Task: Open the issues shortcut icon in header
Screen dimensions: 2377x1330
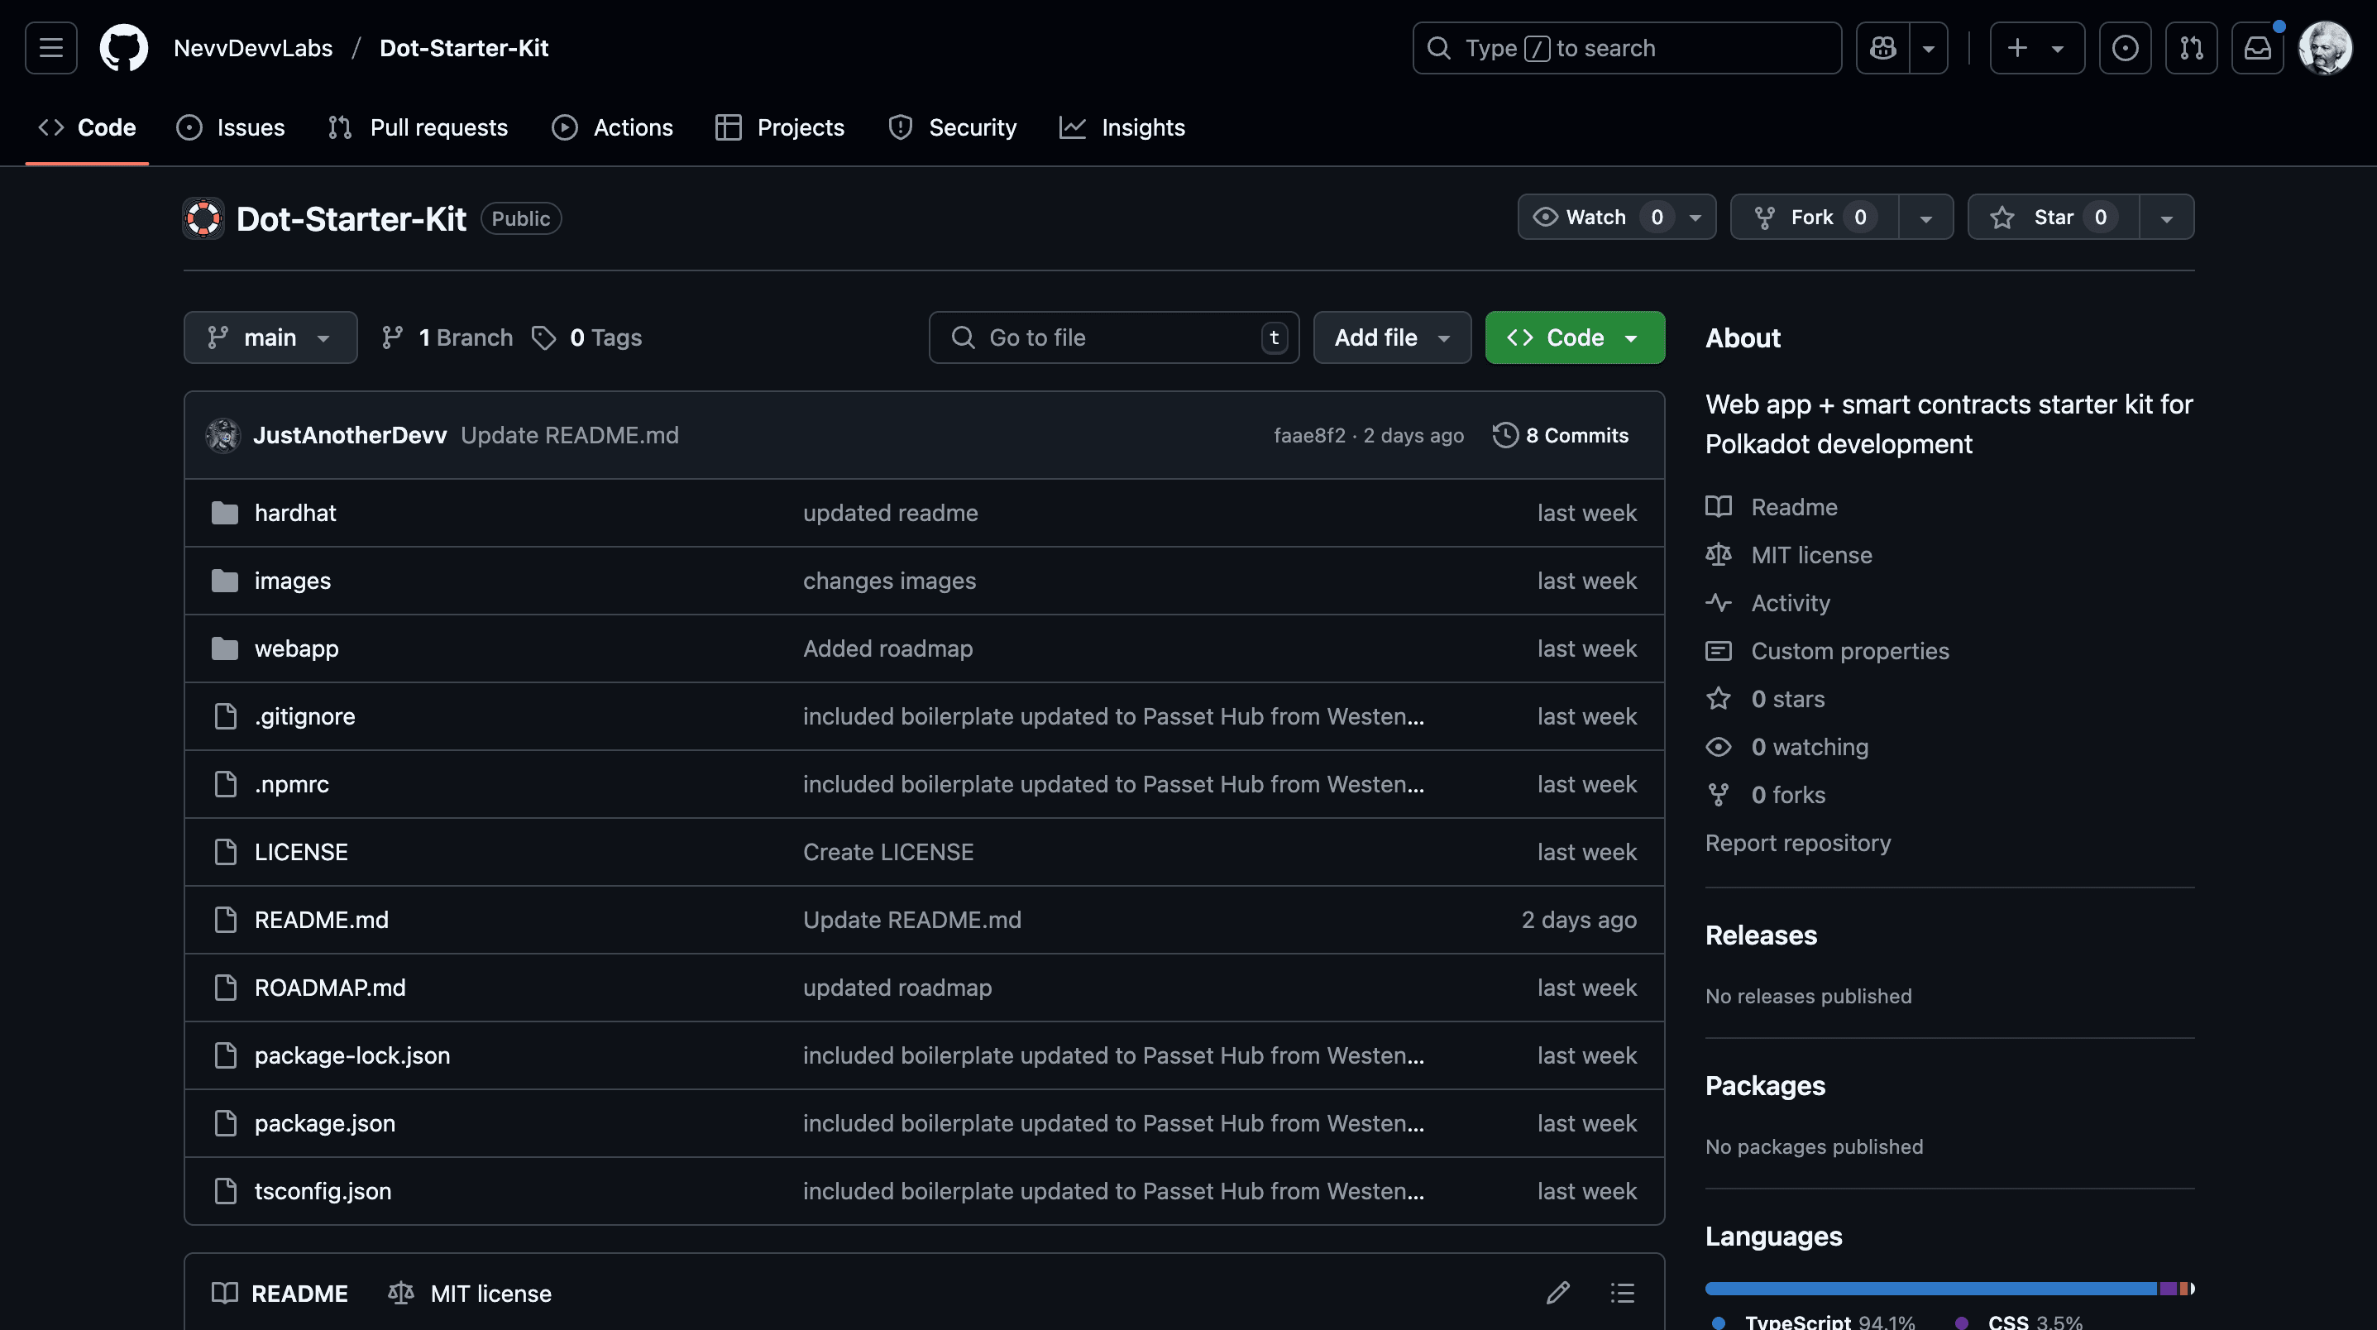Action: click(x=2125, y=48)
